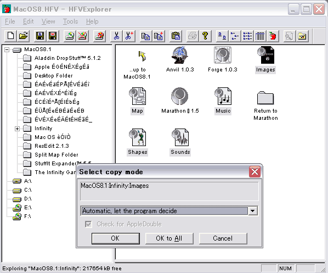328x273 pixels.
Task: Select the Music file icon
Action: (223, 96)
